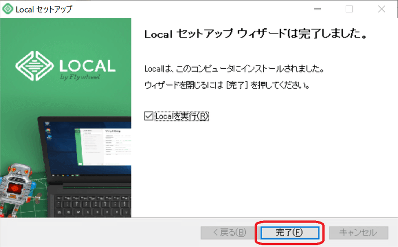Click the Local icon in title bar
The width and height of the screenshot is (398, 247).
coord(7,9)
